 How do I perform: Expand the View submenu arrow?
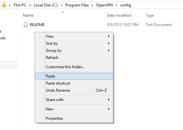(x=109, y=36)
